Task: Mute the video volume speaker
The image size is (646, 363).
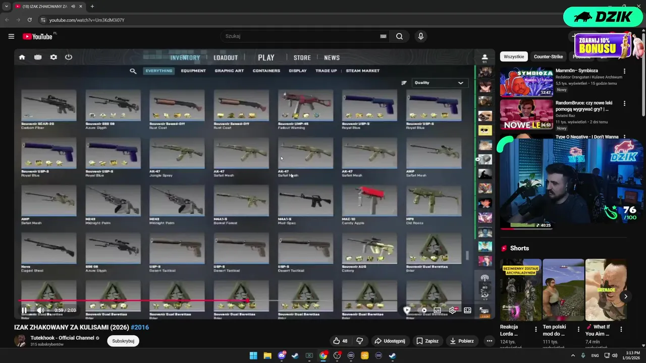Action: pyautogui.click(x=40, y=311)
